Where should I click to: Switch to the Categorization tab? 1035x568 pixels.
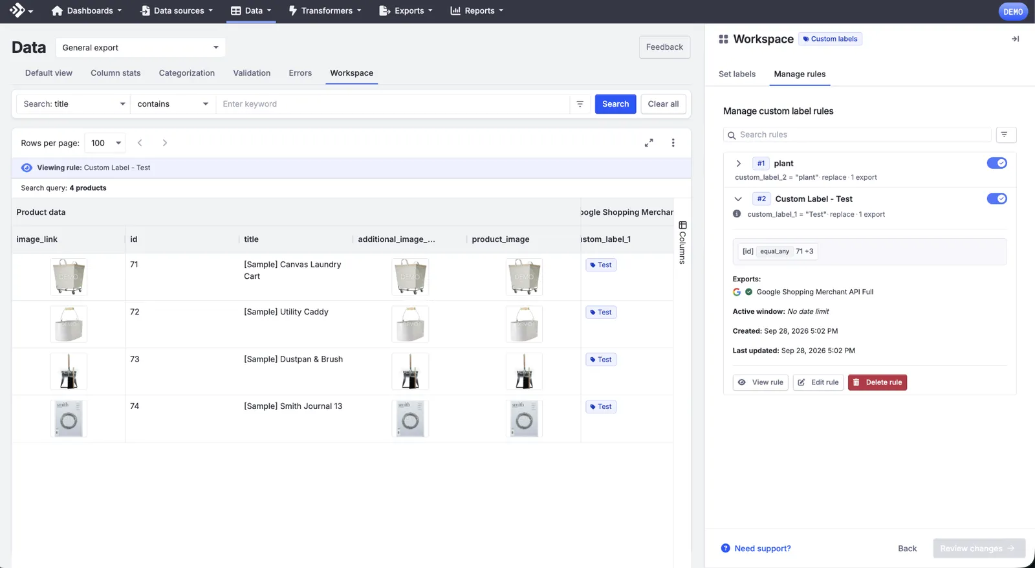coord(187,73)
